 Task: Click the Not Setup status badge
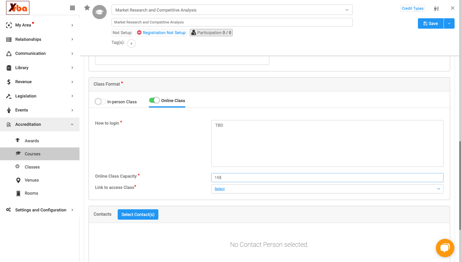(122, 33)
